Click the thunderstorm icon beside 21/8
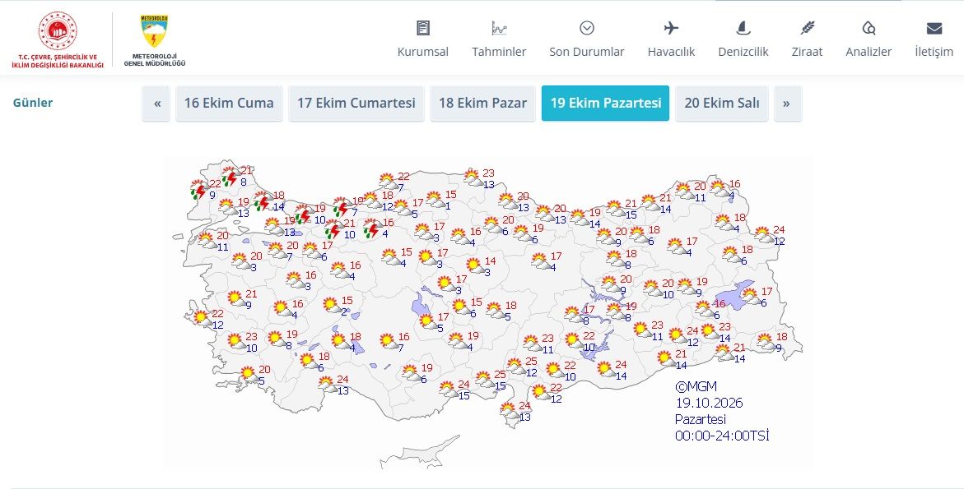This screenshot has width=964, height=489. 230,177
